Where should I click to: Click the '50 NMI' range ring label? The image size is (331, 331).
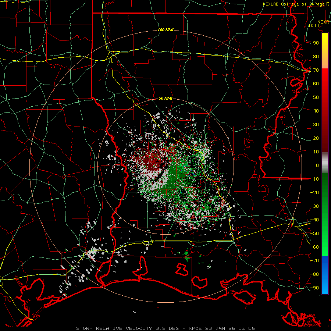click(165, 98)
